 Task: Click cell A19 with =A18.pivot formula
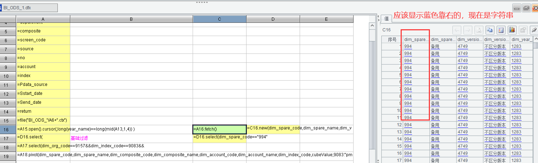coord(43,156)
